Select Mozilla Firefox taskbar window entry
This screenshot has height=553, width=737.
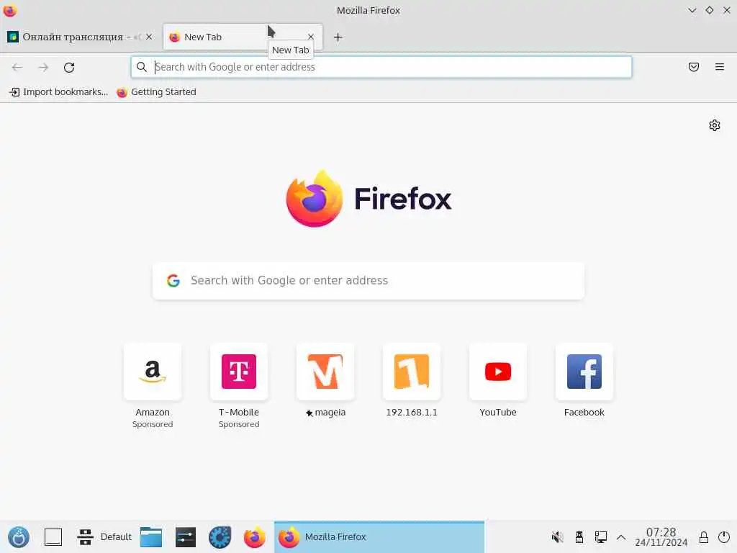click(x=379, y=537)
